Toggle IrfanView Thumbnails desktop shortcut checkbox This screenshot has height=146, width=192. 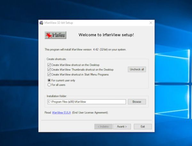click(49, 69)
